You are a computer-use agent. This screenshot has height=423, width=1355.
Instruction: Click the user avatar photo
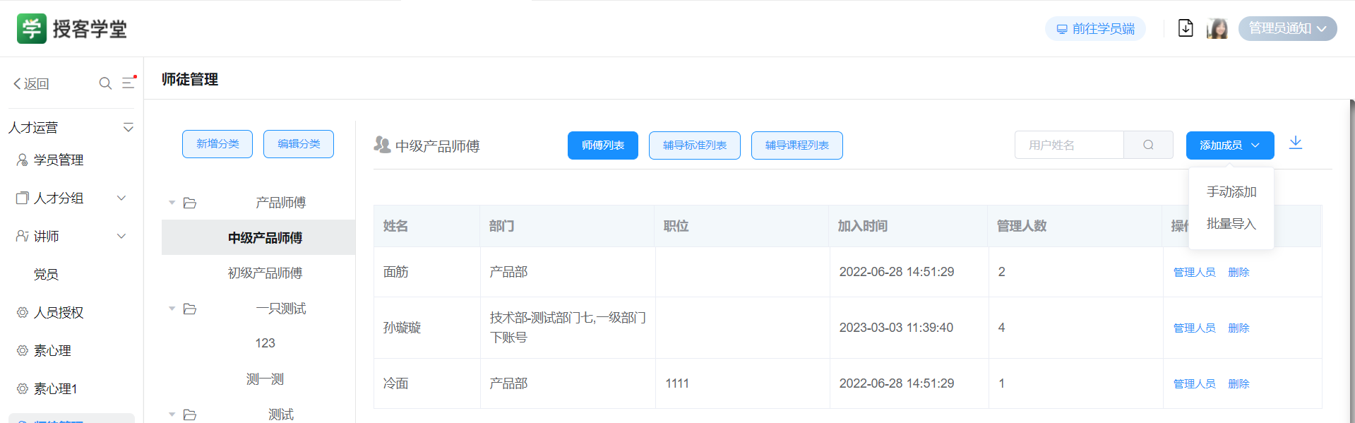point(1217,28)
